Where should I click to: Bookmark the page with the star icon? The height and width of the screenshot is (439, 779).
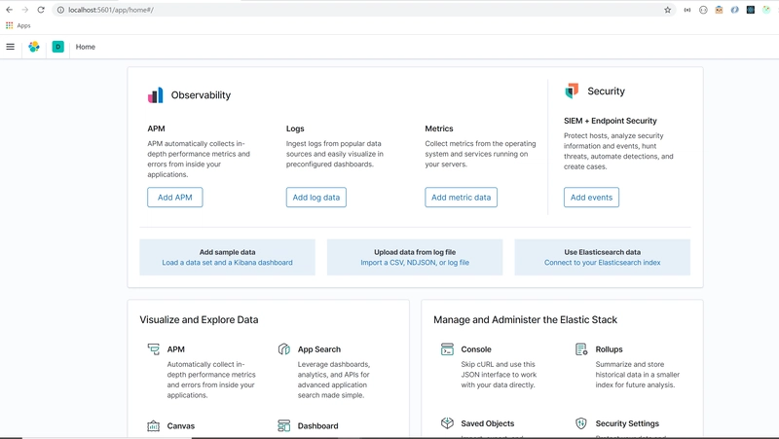pos(668,10)
